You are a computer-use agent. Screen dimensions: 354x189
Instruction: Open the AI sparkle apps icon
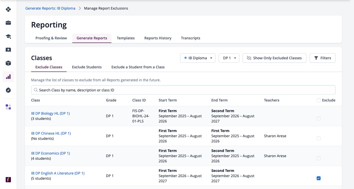(8, 107)
